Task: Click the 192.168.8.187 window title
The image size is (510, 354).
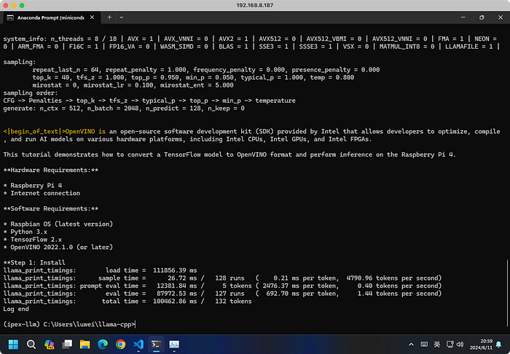Action: click(255, 5)
